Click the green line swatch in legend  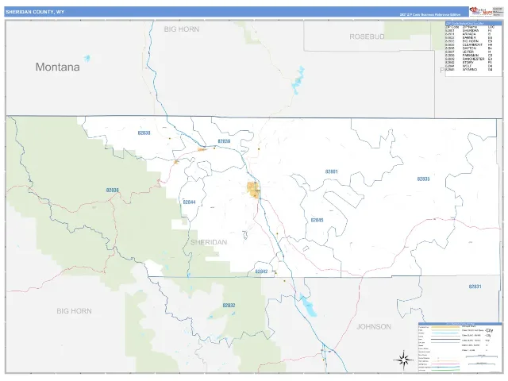click(x=445, y=370)
